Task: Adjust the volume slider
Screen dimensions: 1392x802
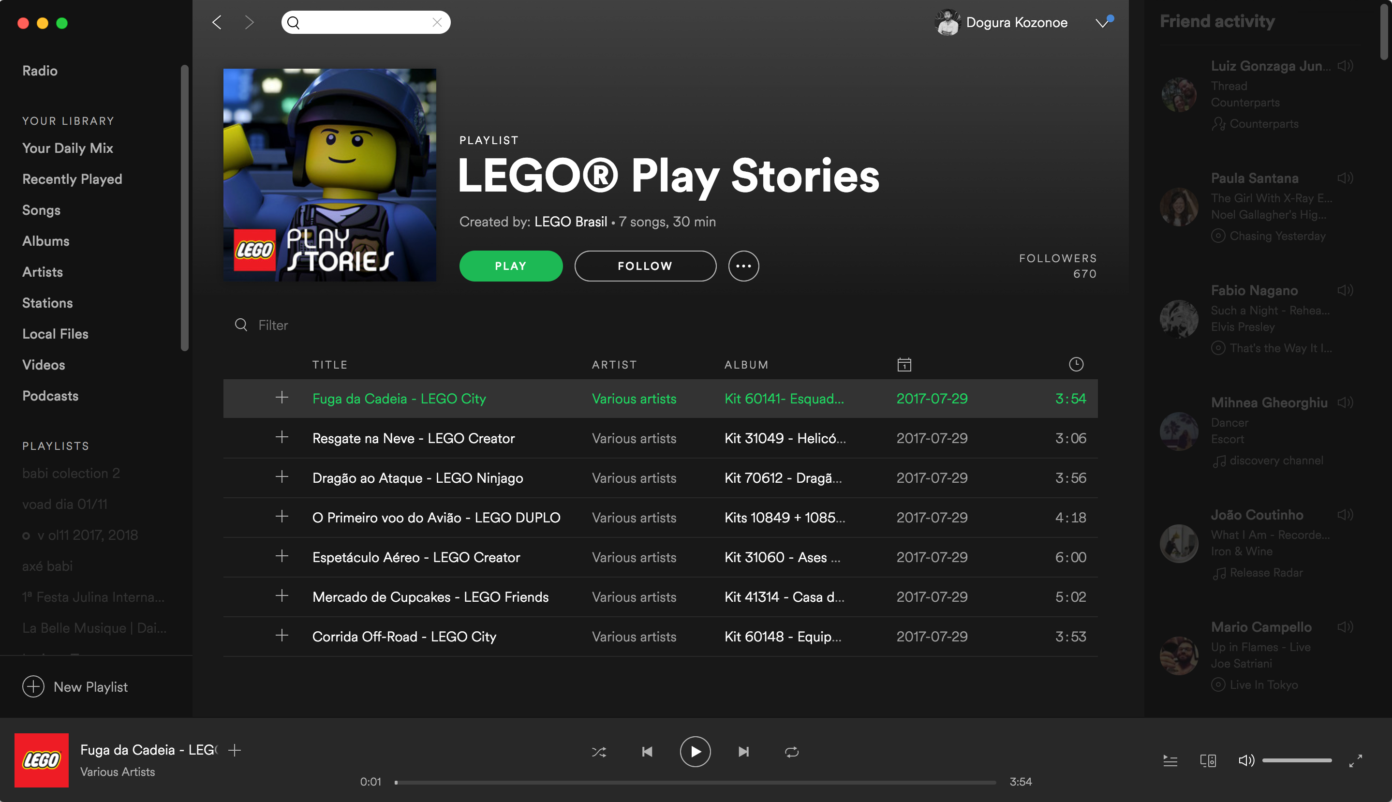Action: tap(1297, 760)
